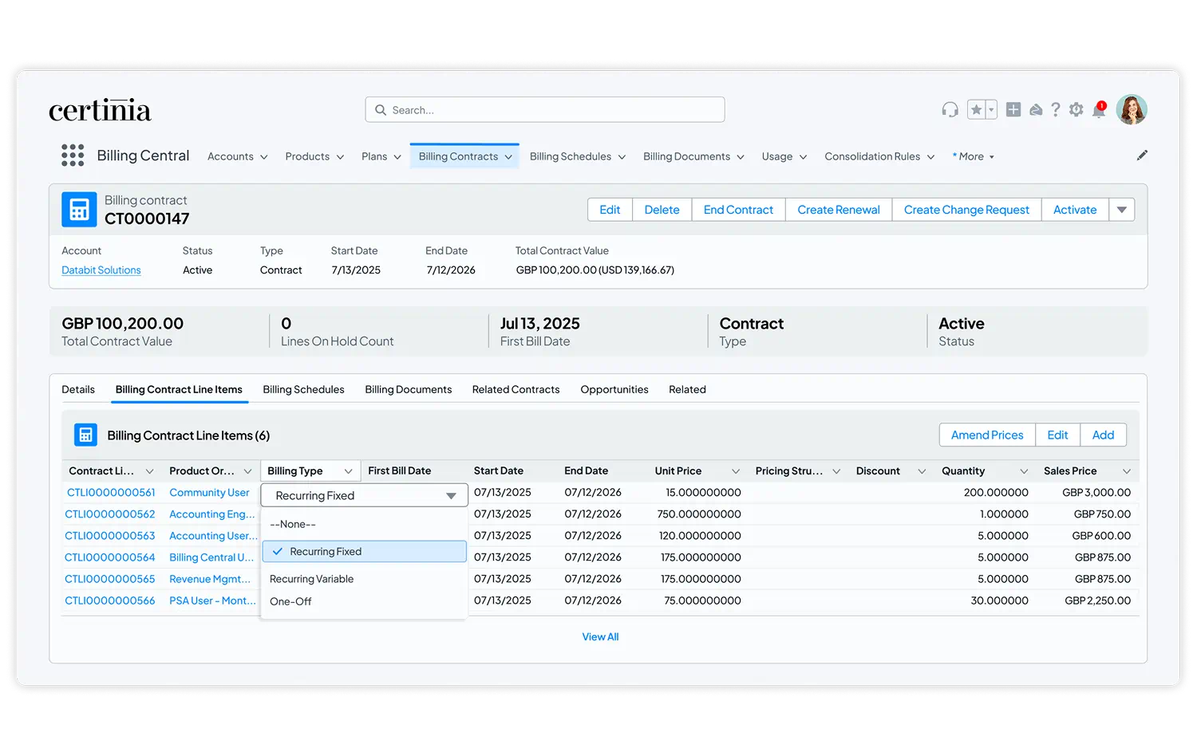
Task: Click inside the Search field
Action: click(x=544, y=109)
